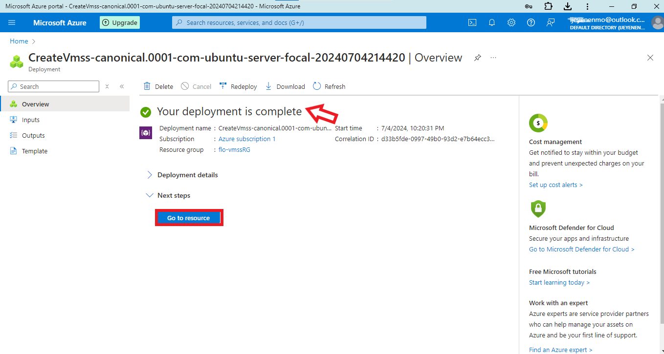Pin the deployment overview to dashboard
664x354 pixels.
478,58
